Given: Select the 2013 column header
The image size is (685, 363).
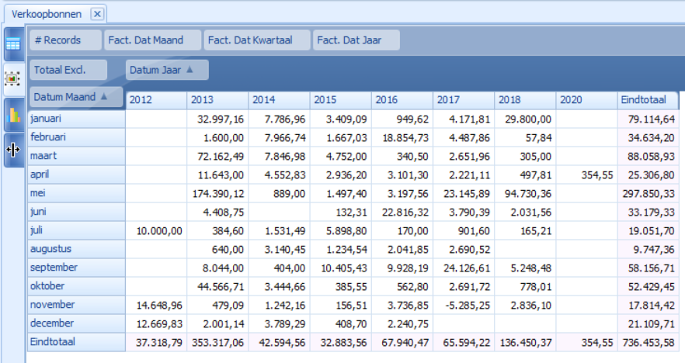Looking at the screenshot, I should (x=217, y=100).
